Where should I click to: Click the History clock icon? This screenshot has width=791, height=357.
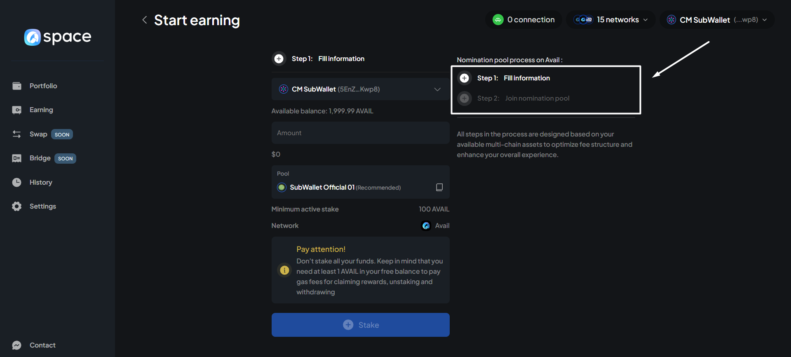pyautogui.click(x=17, y=182)
